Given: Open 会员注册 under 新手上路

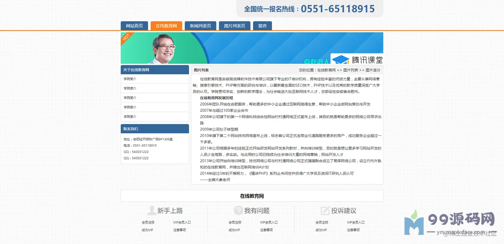Looking at the screenshot, I should point(148,222).
